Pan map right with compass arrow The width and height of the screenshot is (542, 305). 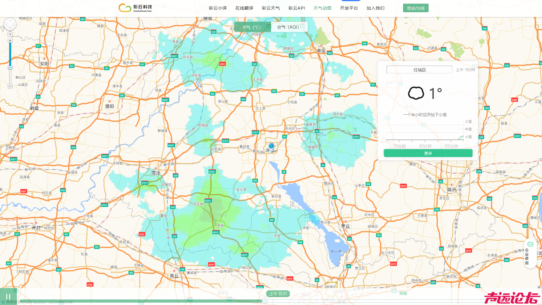click(14, 24)
